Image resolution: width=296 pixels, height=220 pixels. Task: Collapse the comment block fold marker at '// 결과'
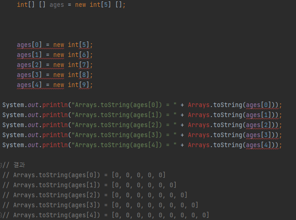click(1, 165)
